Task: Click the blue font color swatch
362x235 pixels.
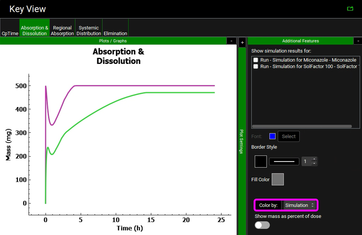Action: 272,136
